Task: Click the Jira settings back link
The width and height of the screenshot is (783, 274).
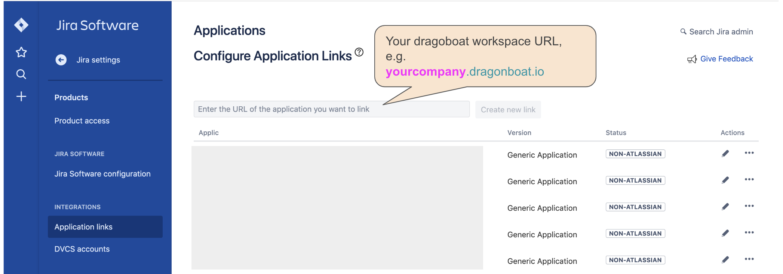Action: coord(98,60)
